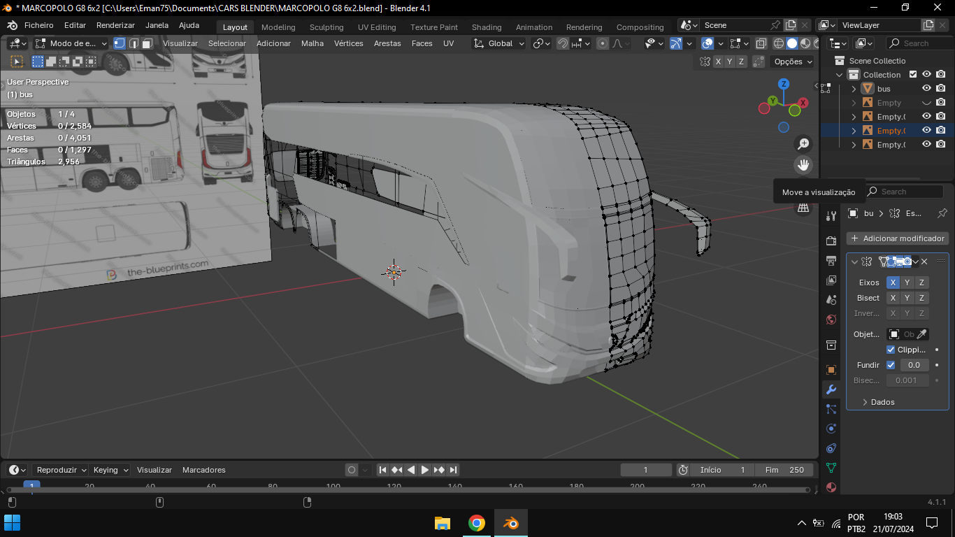Open the Opções dropdown
The width and height of the screenshot is (955, 537).
793,62
